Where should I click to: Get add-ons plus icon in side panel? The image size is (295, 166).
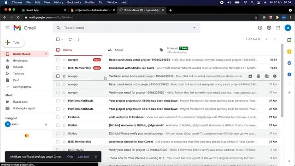coord(289,93)
